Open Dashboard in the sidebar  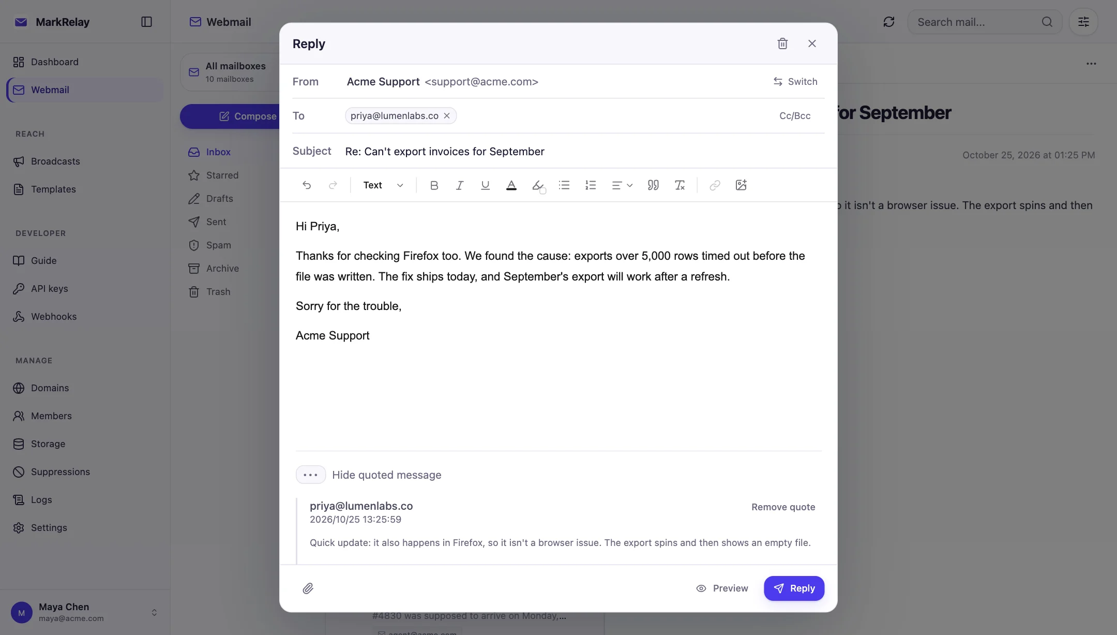[x=85, y=62]
